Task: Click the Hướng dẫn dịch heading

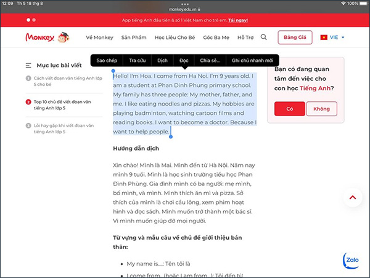Action: pyautogui.click(x=136, y=148)
